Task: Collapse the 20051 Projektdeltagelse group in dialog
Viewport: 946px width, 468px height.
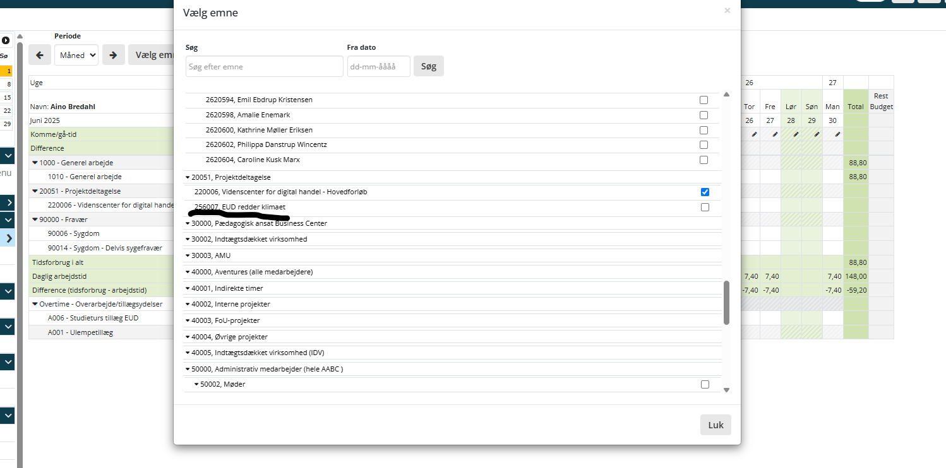Action: [188, 177]
